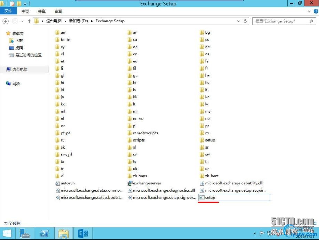Select the autorun file
The height and width of the screenshot is (240, 319).
tap(65, 183)
